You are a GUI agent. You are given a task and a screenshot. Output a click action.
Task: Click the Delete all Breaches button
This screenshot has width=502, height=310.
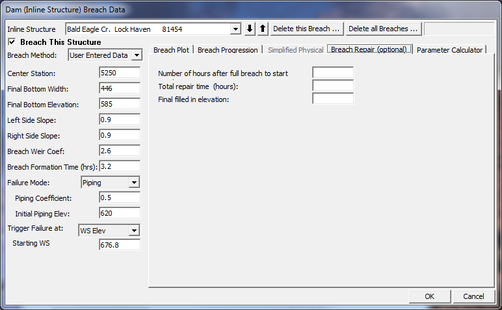click(x=384, y=29)
